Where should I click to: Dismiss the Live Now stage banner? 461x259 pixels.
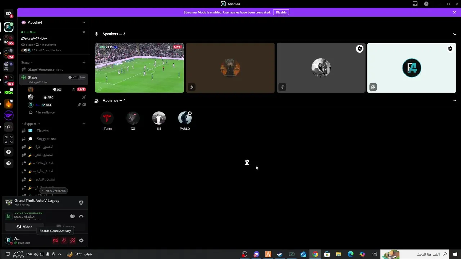coord(84,32)
